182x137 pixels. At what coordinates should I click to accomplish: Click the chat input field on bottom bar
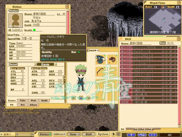pyautogui.click(x=24, y=134)
